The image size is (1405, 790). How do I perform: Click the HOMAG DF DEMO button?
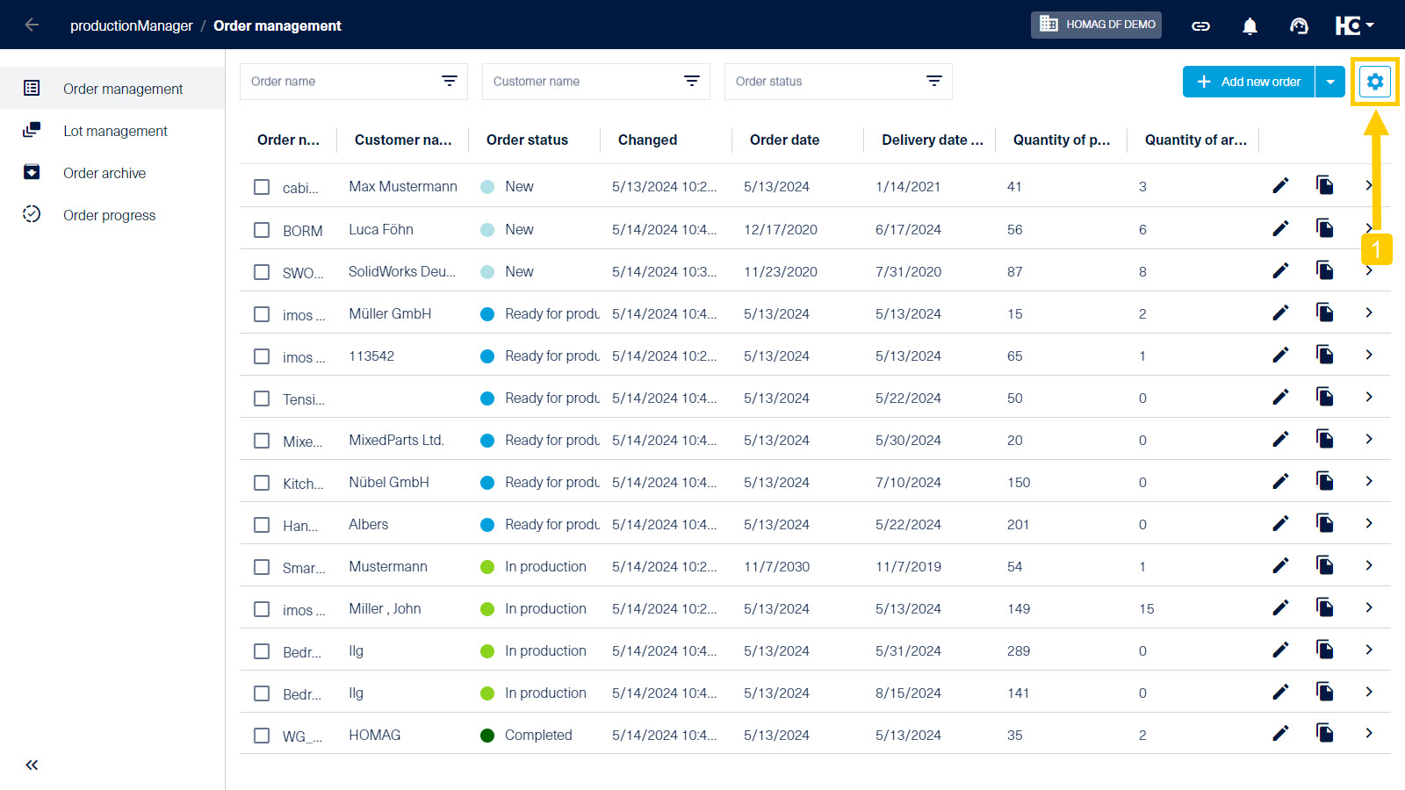click(1096, 25)
